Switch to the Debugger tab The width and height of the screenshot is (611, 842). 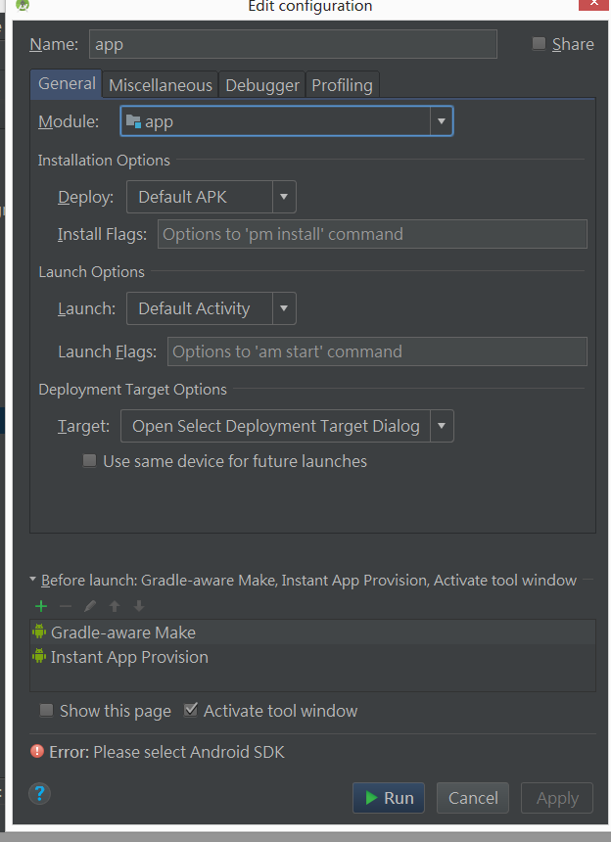pos(262,85)
